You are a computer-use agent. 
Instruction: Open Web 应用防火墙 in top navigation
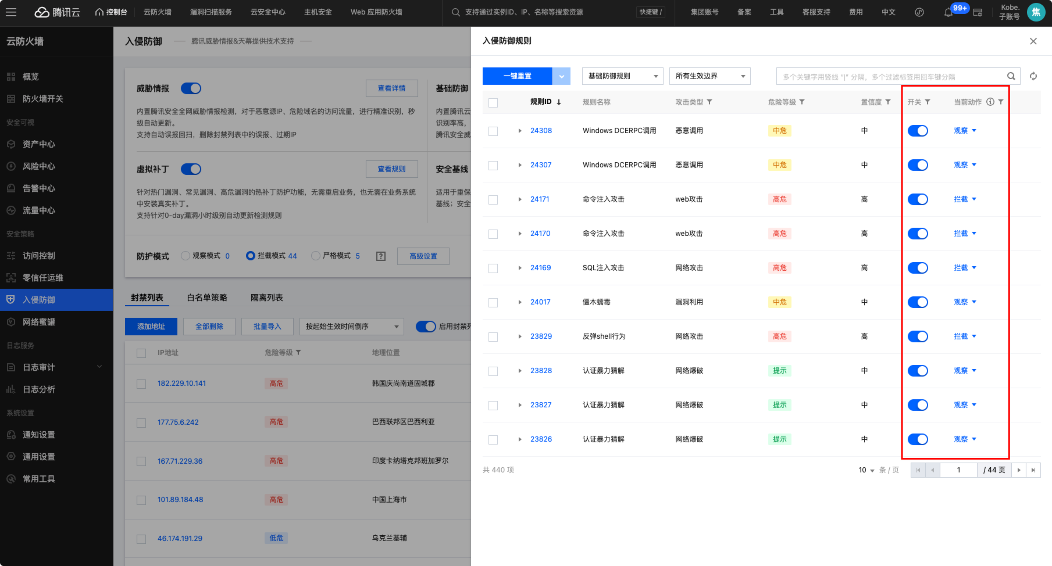pos(376,12)
